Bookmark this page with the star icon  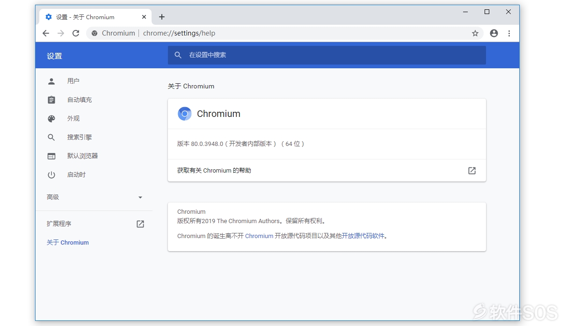coord(475,33)
